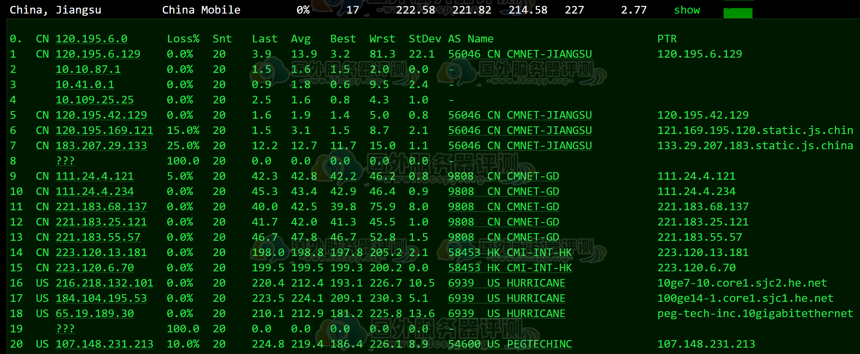
Task: Click the 'show' link in top row
Action: point(687,10)
